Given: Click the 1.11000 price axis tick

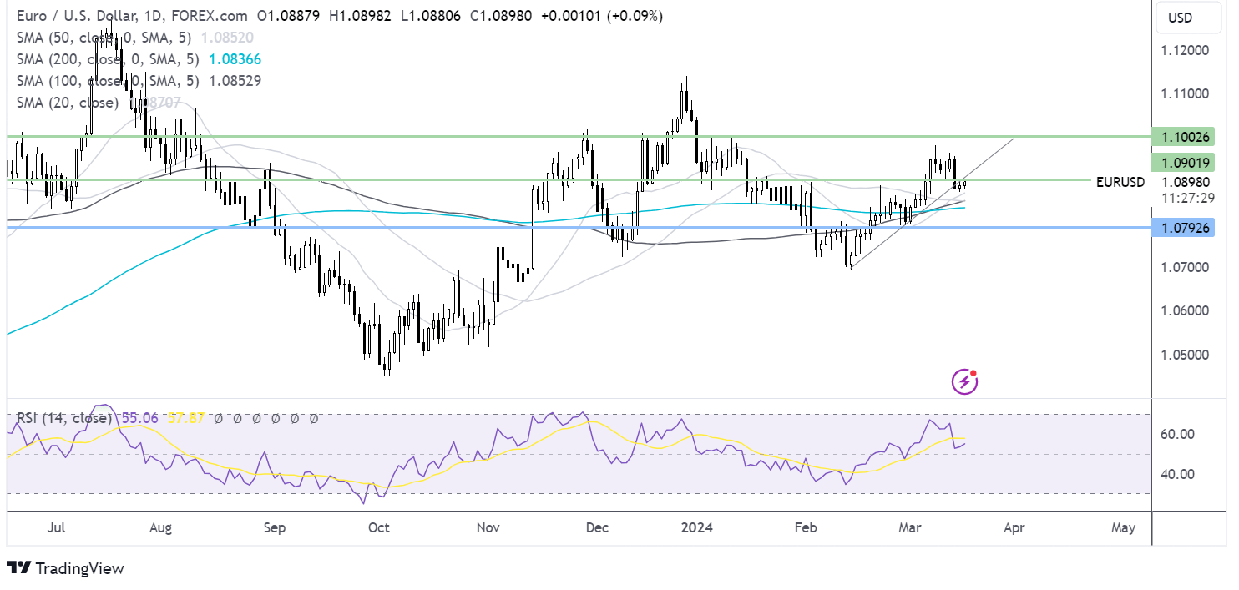Looking at the screenshot, I should point(1184,93).
